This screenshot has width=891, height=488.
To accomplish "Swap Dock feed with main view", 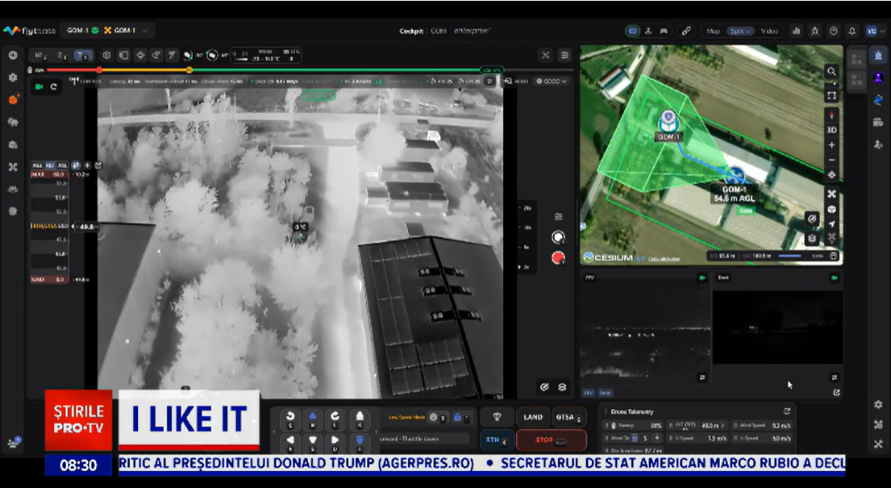I will tap(835, 377).
